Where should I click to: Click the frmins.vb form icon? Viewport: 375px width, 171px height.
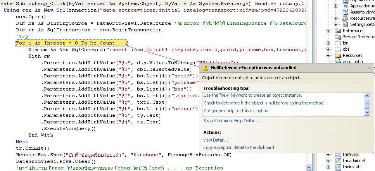tap(338, 167)
